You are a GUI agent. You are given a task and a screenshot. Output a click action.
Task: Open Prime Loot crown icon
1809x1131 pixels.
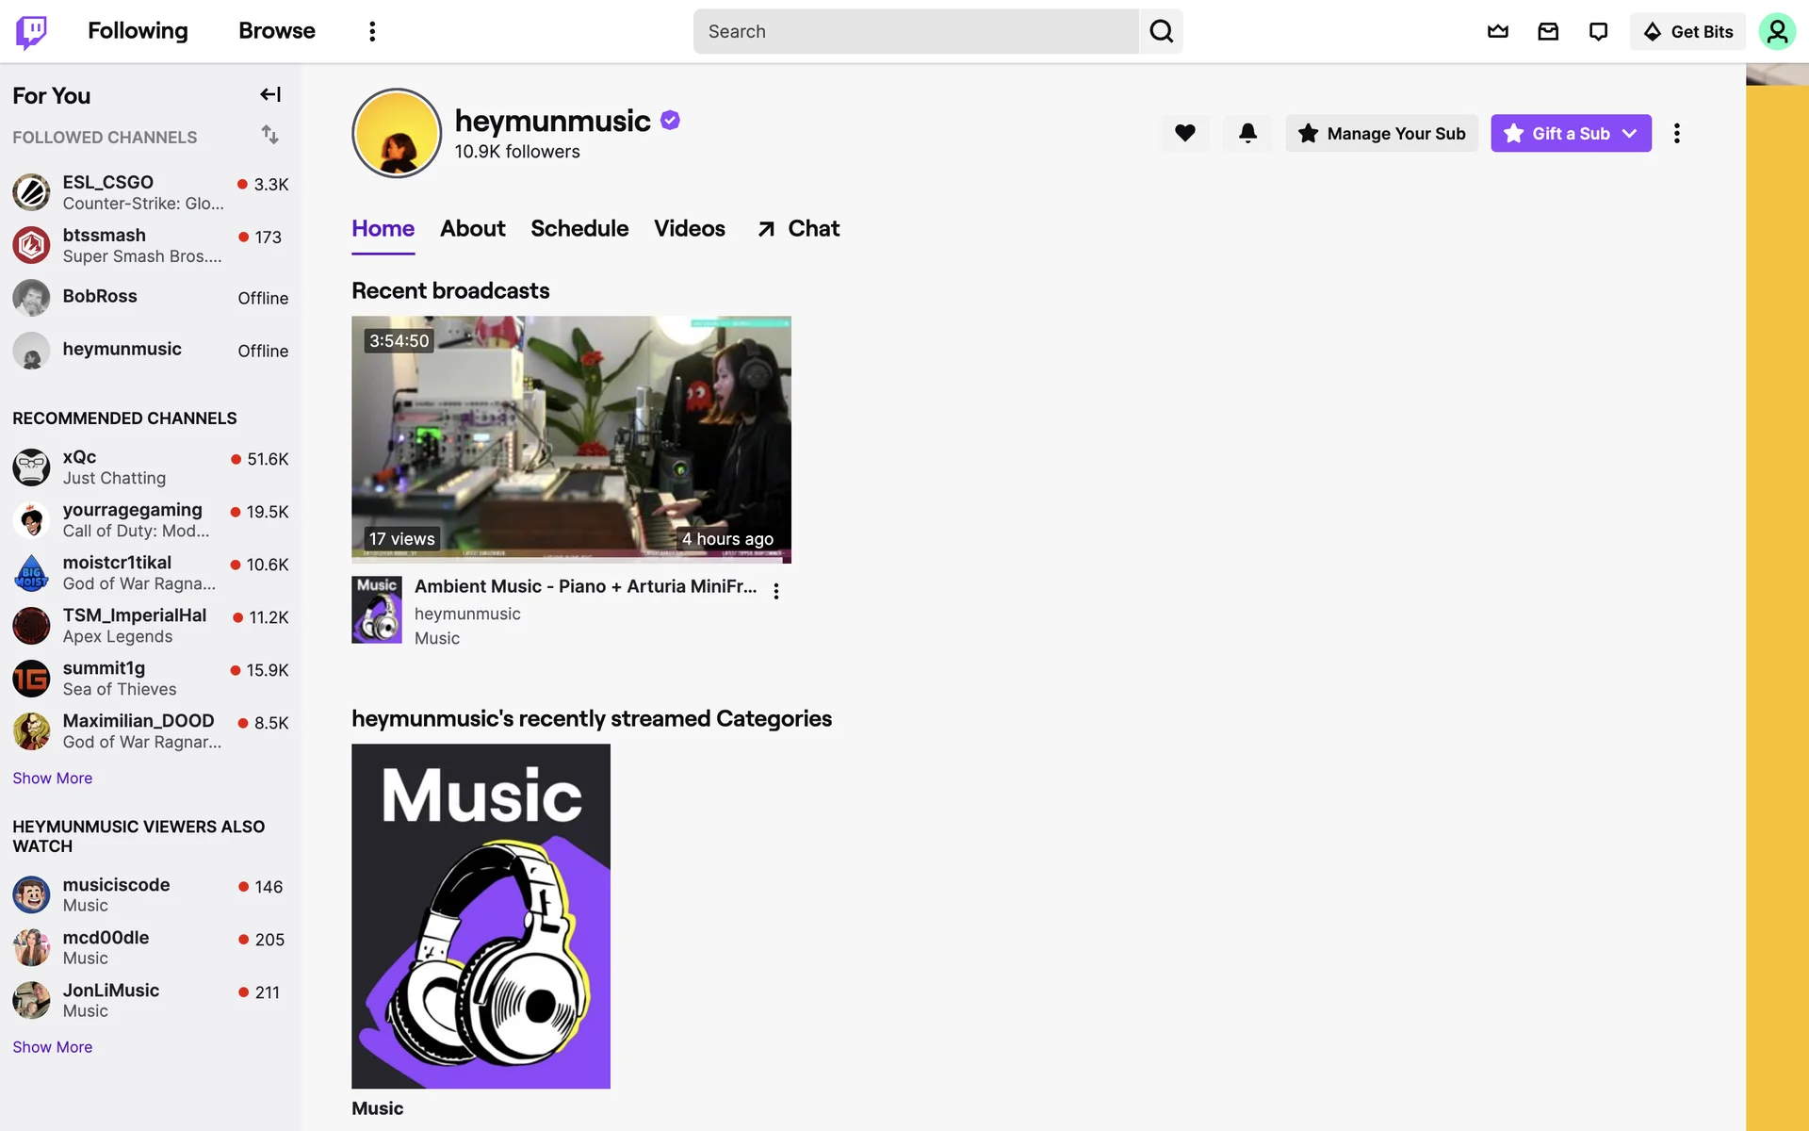pyautogui.click(x=1497, y=31)
